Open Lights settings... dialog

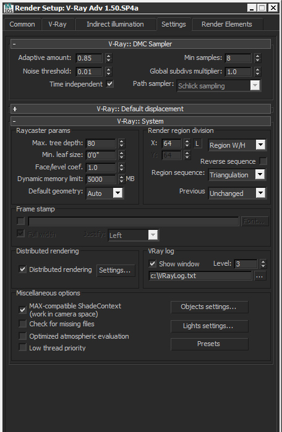[210, 326]
